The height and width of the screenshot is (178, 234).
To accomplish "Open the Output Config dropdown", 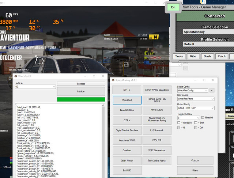I will (196, 108).
